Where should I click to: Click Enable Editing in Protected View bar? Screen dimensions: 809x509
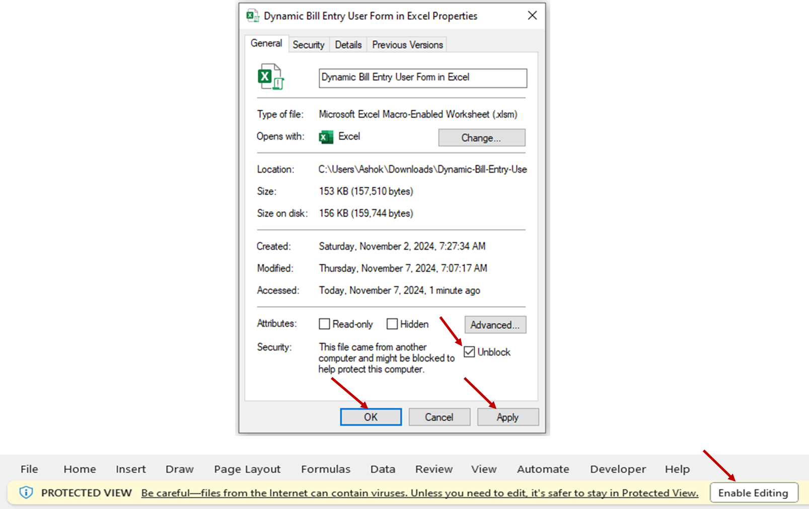[754, 492]
